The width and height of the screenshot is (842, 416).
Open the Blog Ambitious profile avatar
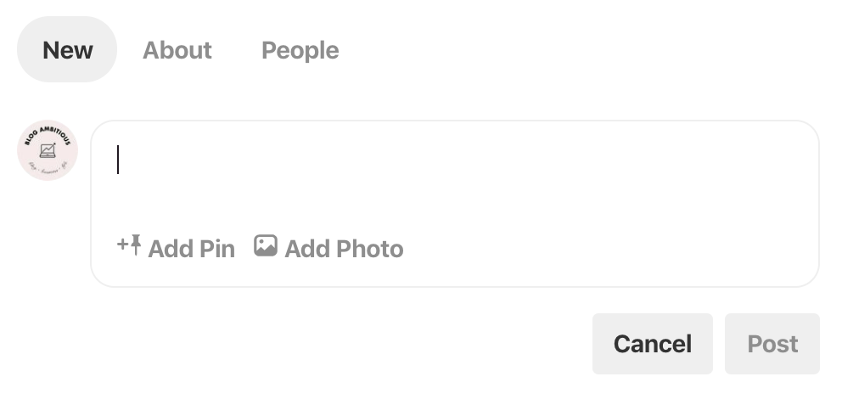click(48, 150)
